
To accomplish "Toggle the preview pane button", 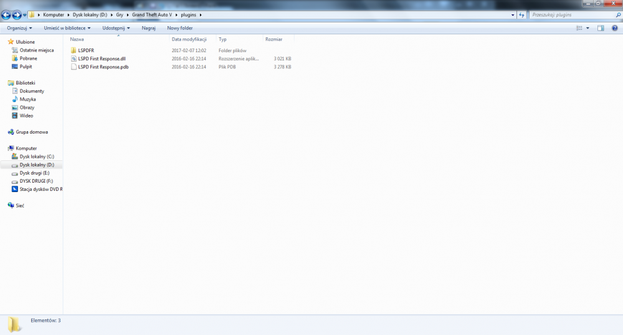I will [x=601, y=28].
